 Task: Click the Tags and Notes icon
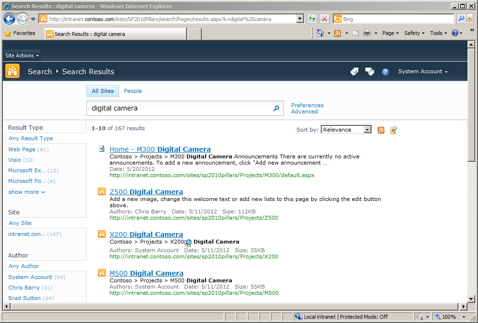pos(370,71)
